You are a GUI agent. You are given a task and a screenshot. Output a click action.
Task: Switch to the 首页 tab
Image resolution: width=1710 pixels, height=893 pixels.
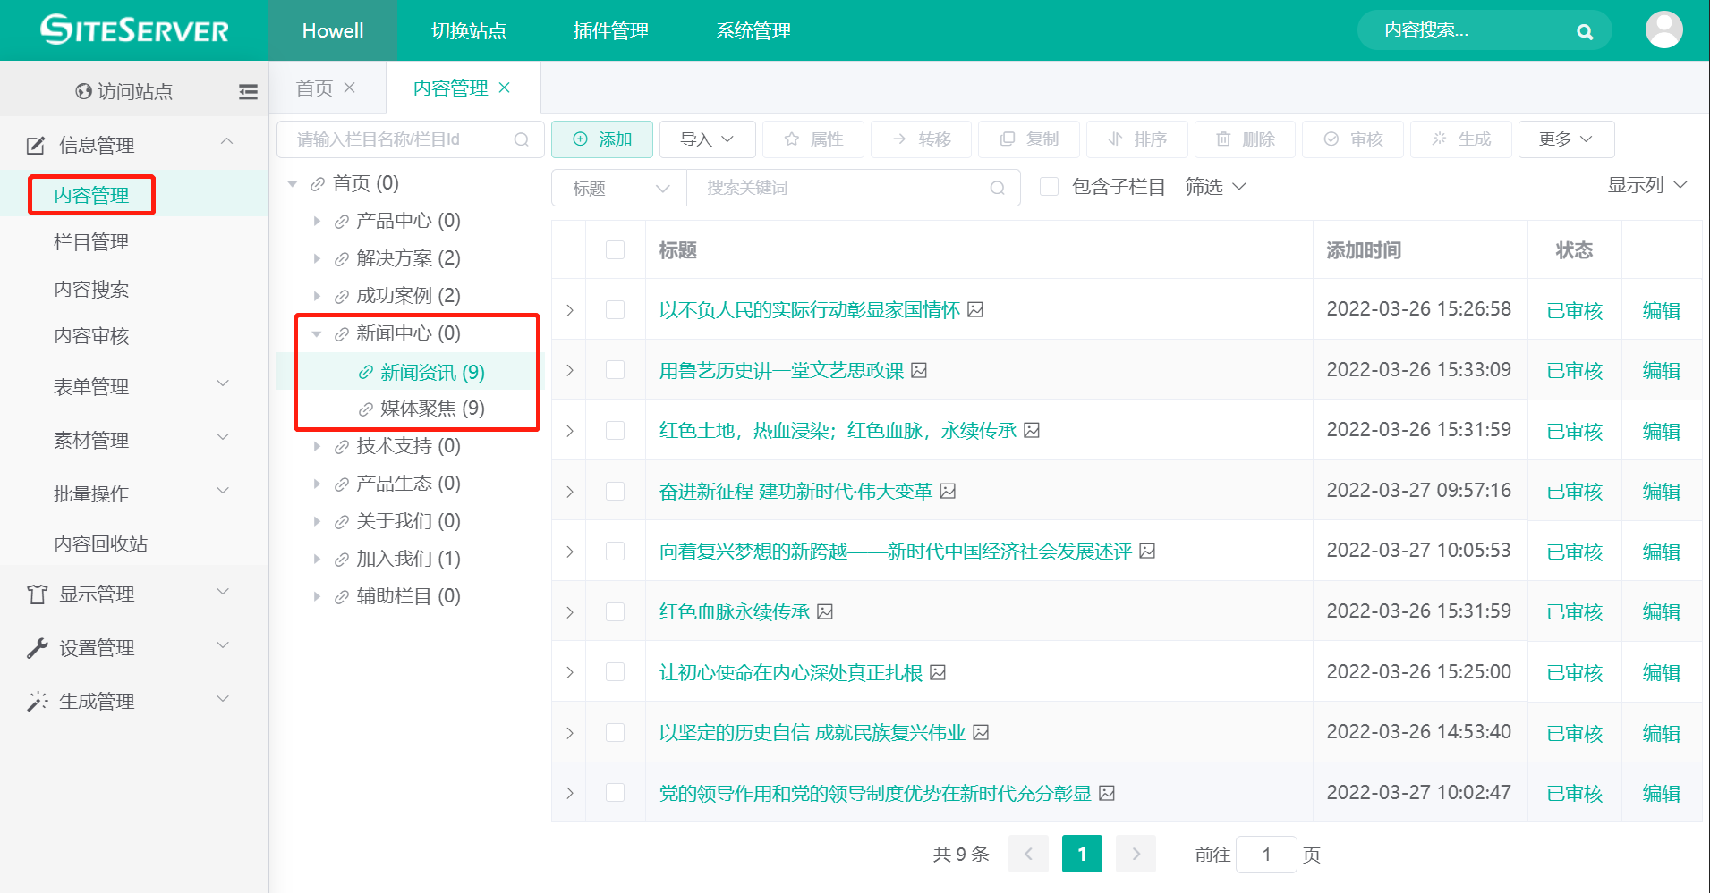click(x=314, y=88)
